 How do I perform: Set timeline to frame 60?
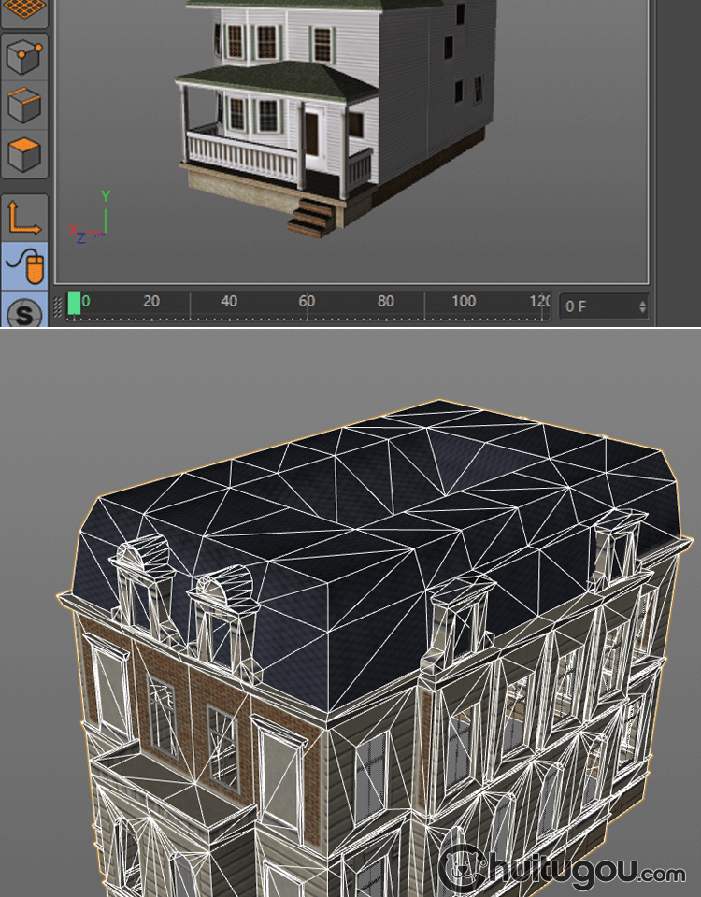click(x=307, y=302)
